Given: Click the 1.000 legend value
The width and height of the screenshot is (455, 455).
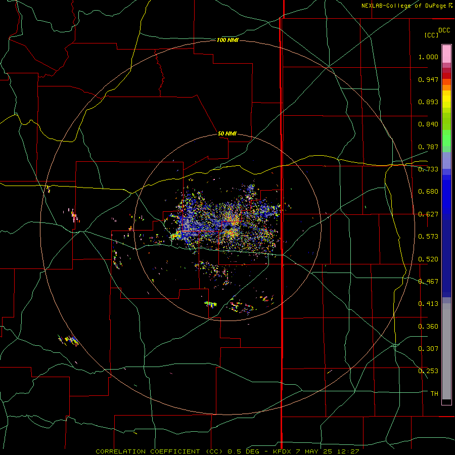Looking at the screenshot, I should [x=428, y=57].
